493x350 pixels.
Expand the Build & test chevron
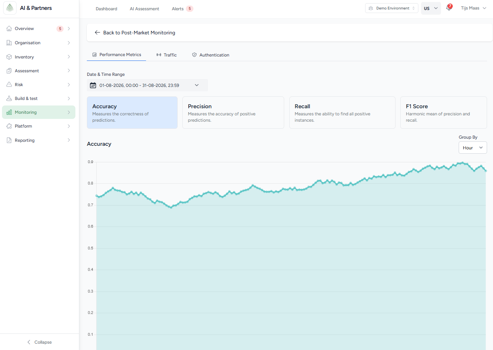(69, 98)
